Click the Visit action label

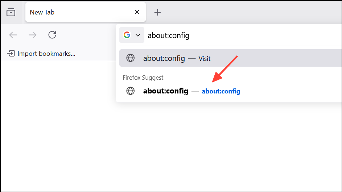tap(205, 59)
